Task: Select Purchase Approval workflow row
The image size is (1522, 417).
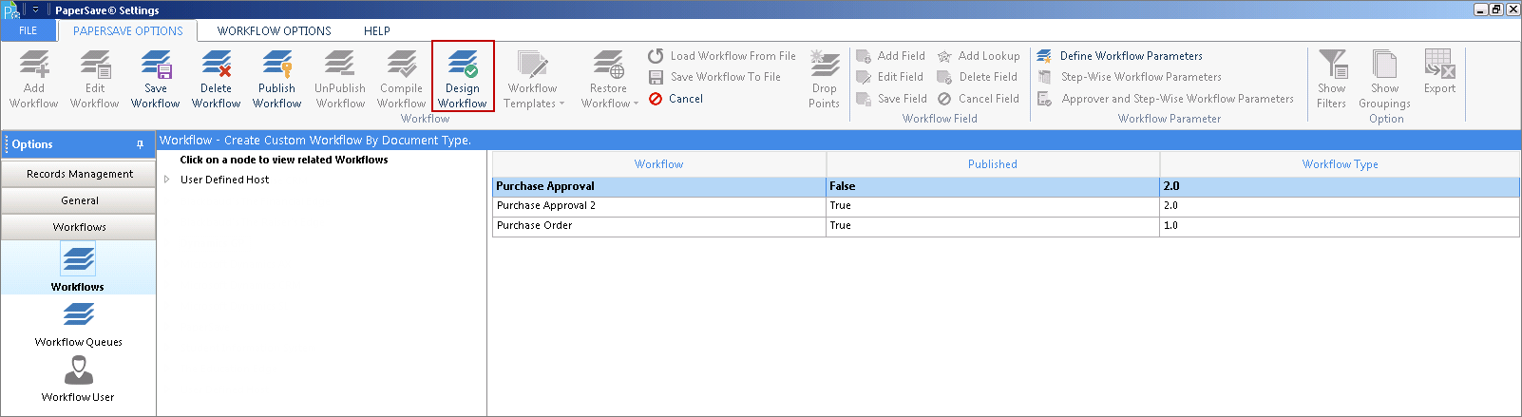Action: (x=1006, y=186)
